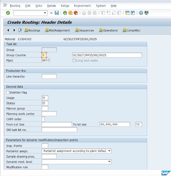
Task: Open the Goto menu
Action: (x=39, y=6)
